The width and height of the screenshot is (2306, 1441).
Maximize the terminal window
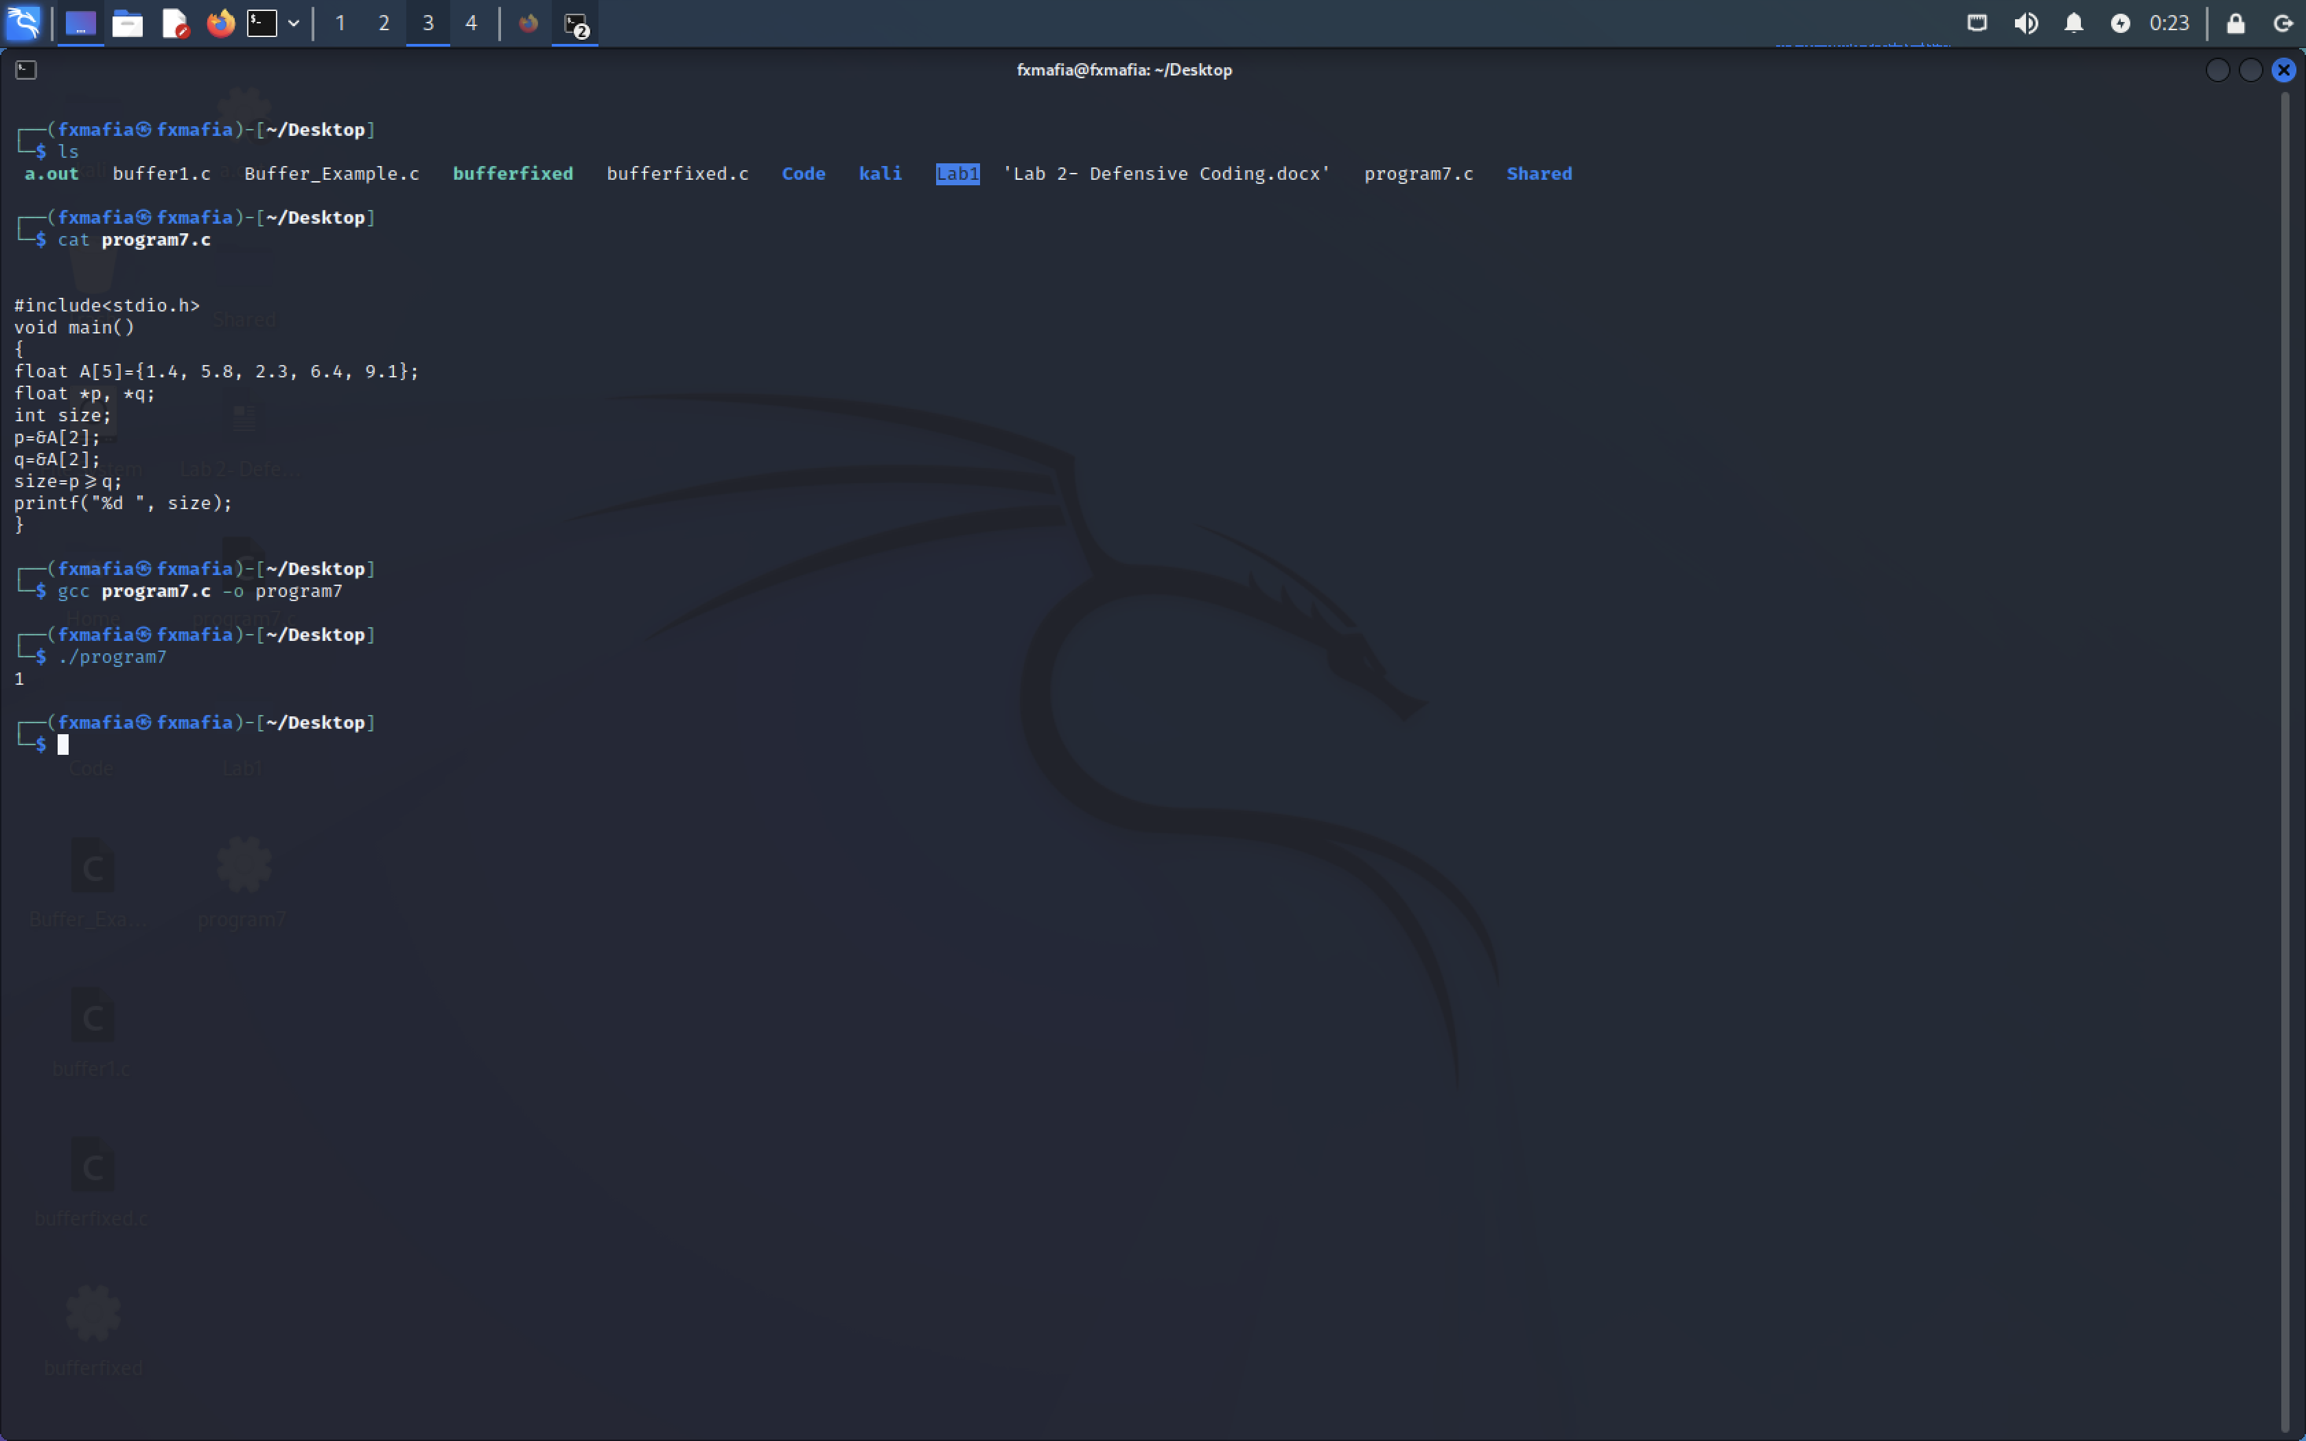2250,69
